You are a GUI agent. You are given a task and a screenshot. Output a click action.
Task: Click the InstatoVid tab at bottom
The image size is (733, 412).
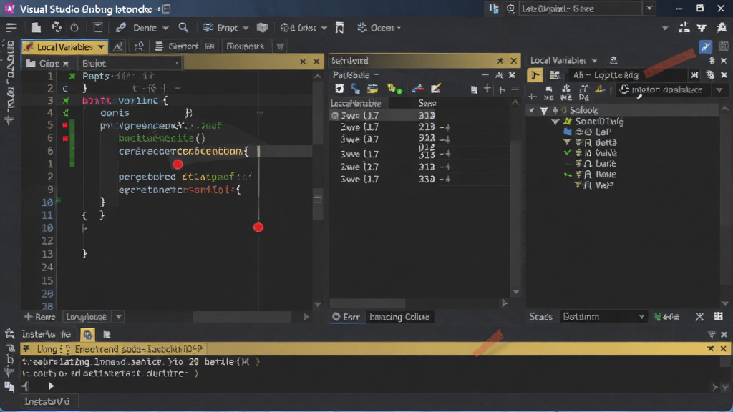(49, 401)
